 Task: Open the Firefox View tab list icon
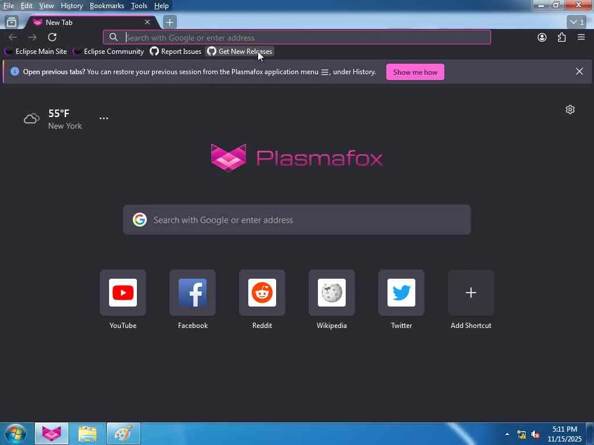(x=12, y=23)
